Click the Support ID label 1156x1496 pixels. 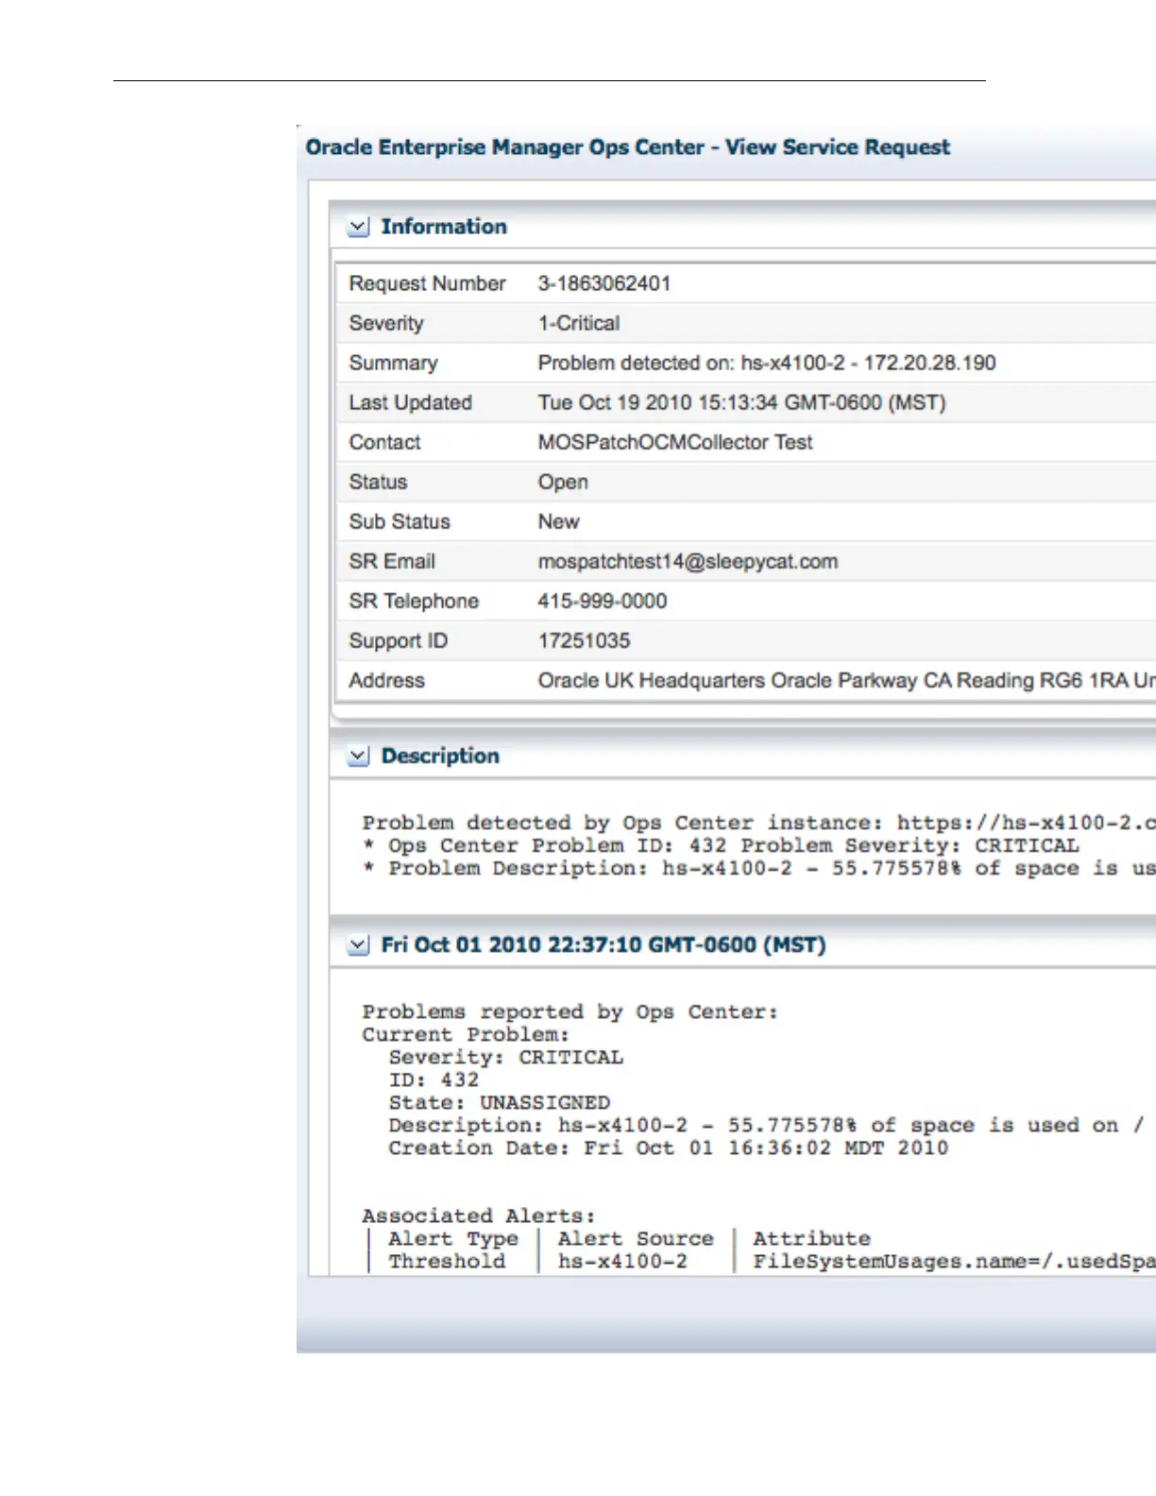coord(398,640)
